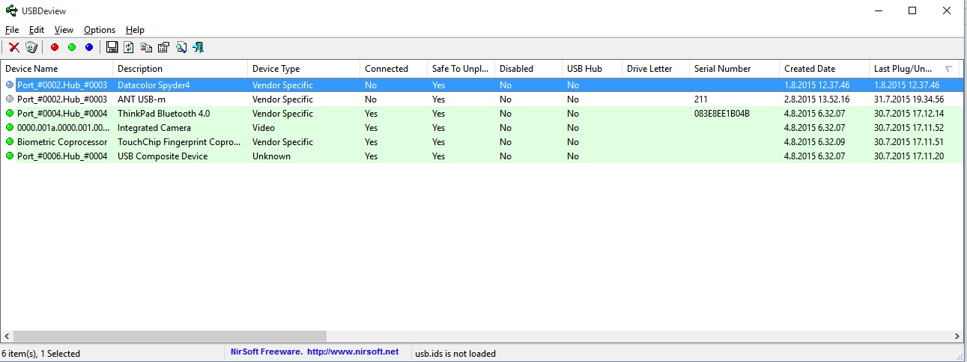
Task: Sort by Last Plug/Unplug column header
Action: 915,69
